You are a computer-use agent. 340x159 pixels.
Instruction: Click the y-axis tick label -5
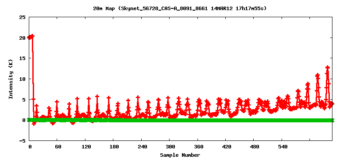click(x=23, y=141)
